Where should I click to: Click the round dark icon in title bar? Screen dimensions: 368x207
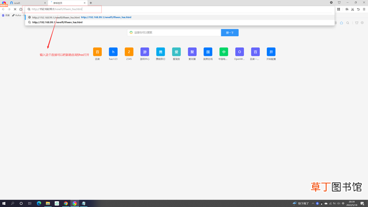pyautogui.click(x=331, y=2)
